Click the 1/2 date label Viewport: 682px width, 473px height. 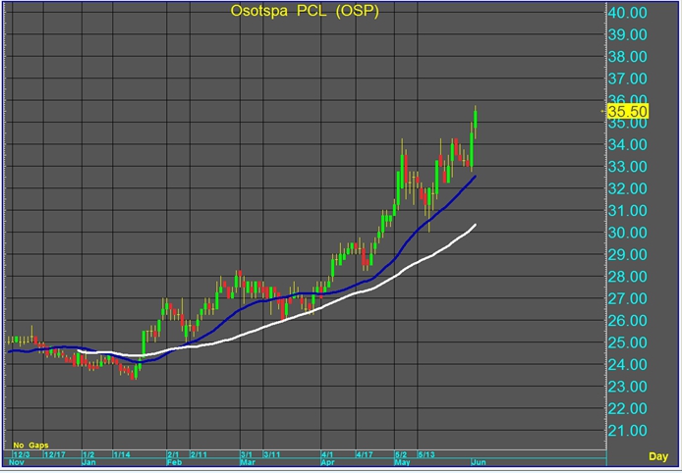pos(88,454)
